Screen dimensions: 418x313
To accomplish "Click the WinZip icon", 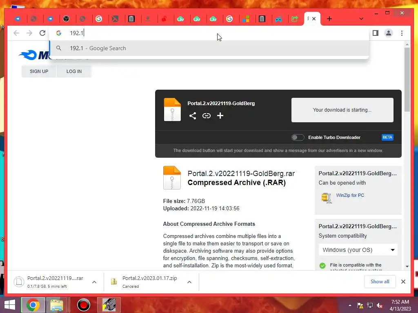I will [x=326, y=198].
